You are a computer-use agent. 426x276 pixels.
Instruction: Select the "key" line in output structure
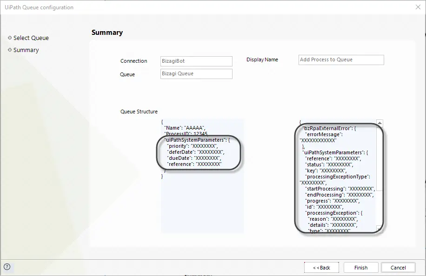pos(326,171)
